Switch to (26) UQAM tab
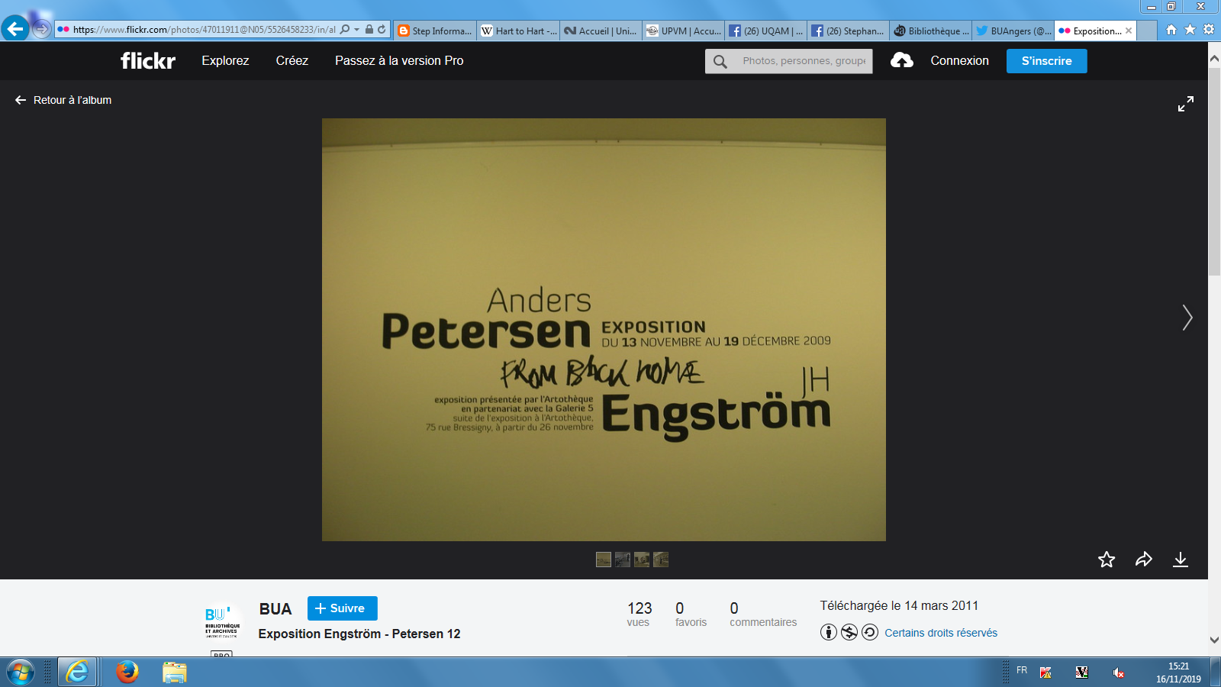 point(766,31)
